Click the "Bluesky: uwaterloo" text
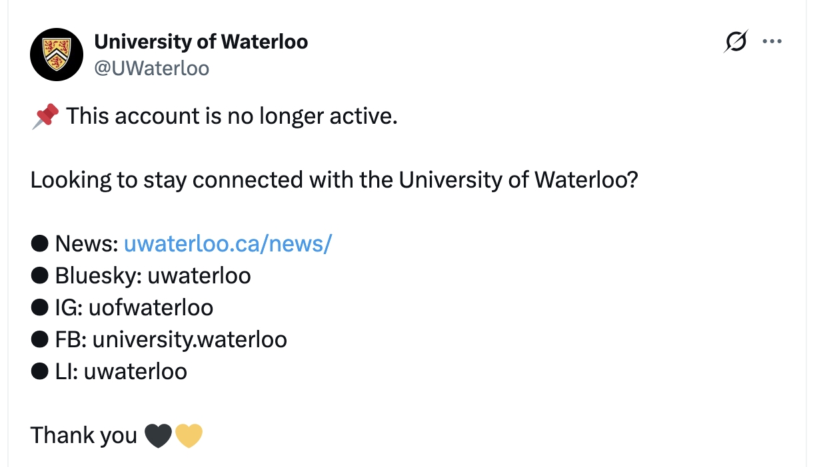Screen dimensions: 833x467 click(x=153, y=275)
